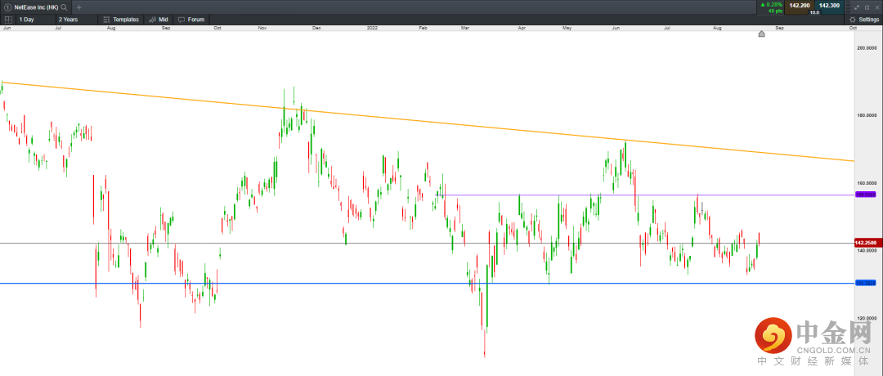Click the buy price 142.300 button

(829, 6)
